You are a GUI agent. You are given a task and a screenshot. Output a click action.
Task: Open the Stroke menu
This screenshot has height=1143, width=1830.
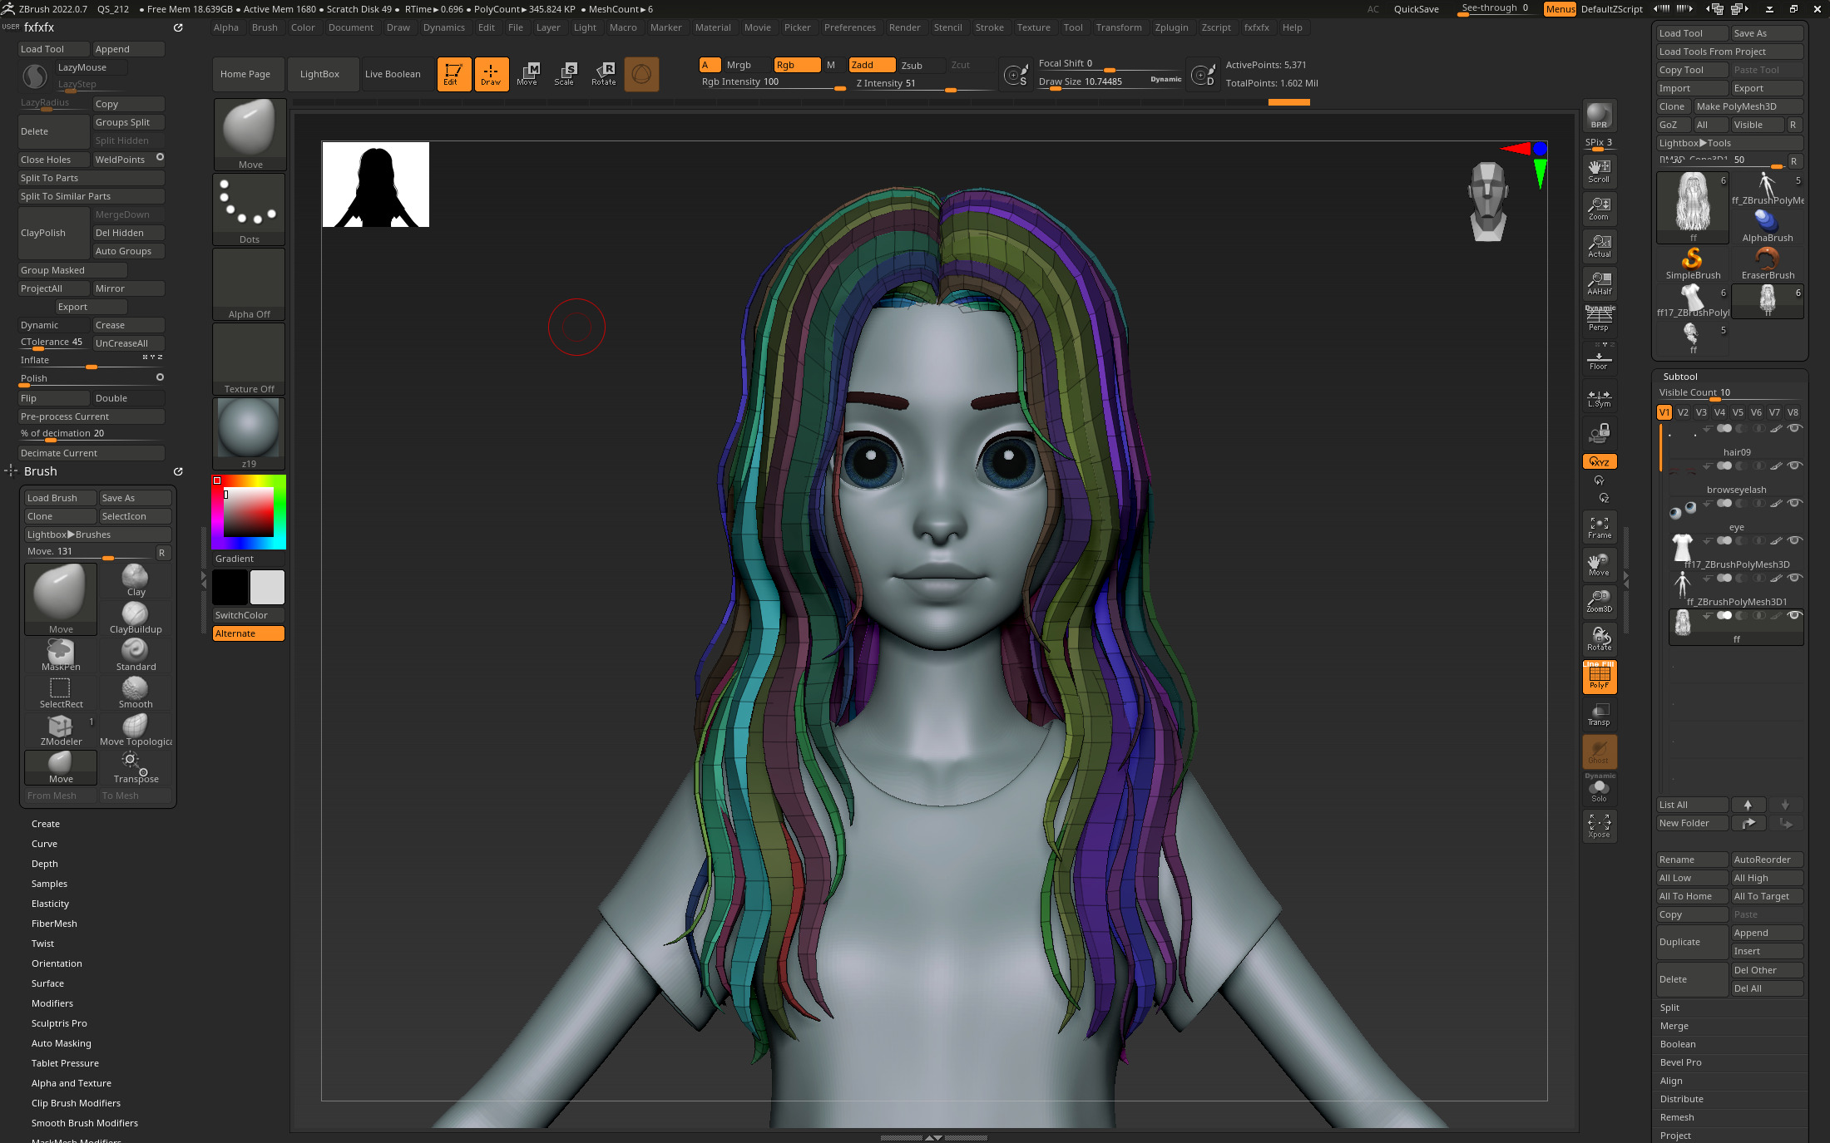(989, 27)
